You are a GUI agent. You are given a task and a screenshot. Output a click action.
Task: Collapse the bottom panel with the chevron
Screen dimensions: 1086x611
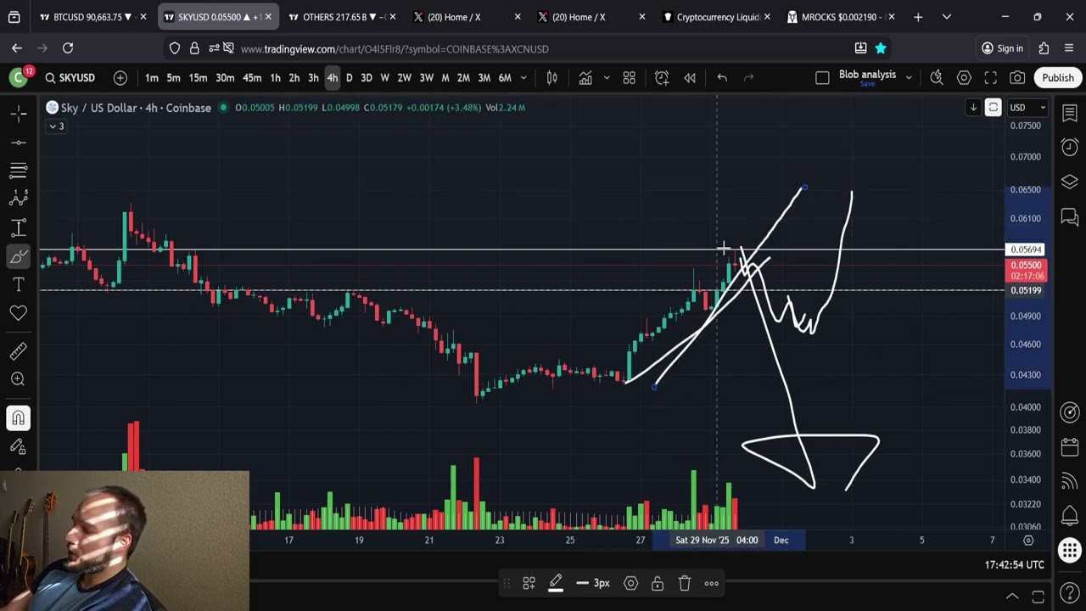coord(1012,596)
